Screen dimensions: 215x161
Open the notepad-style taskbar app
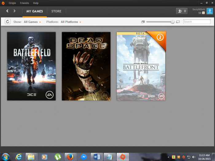[110, 157]
